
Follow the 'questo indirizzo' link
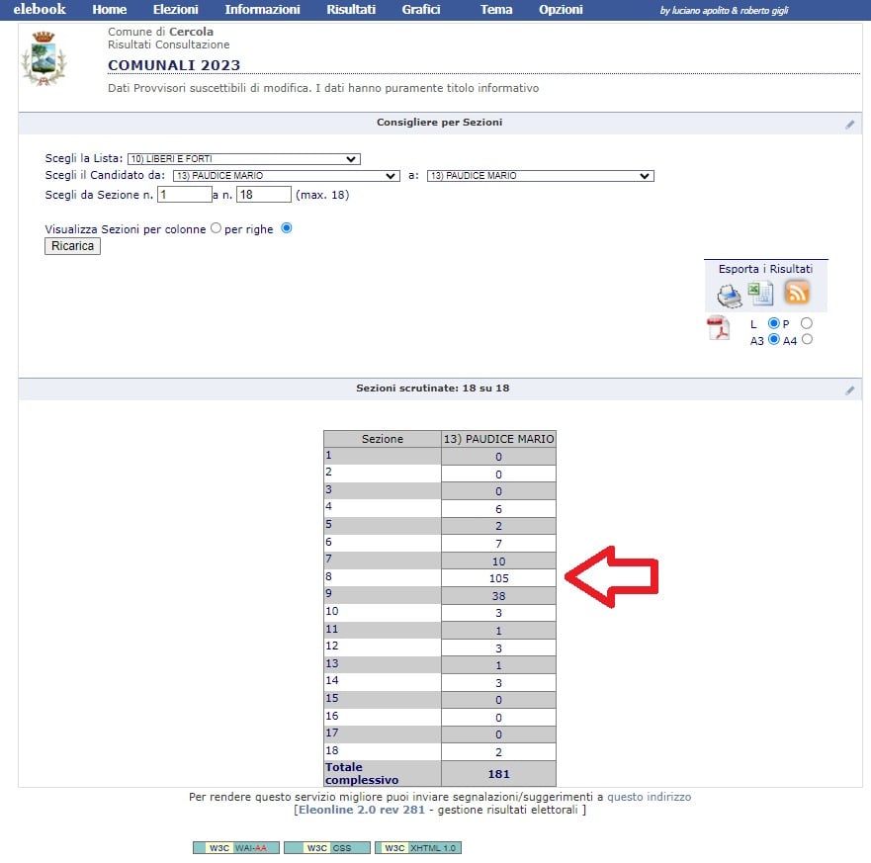[649, 797]
